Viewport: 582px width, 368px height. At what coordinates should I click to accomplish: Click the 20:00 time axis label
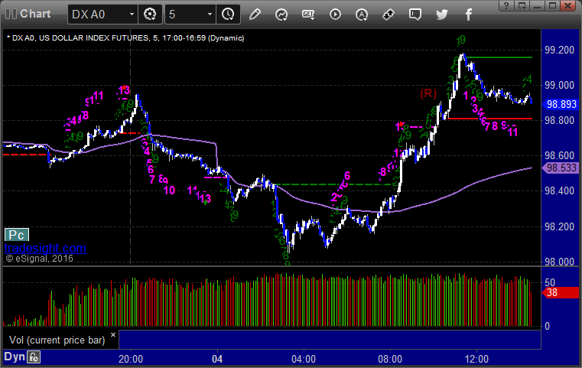click(x=131, y=359)
